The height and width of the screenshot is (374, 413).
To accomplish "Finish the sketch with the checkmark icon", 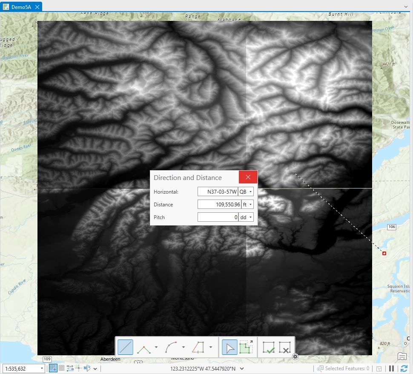I will pos(269,348).
